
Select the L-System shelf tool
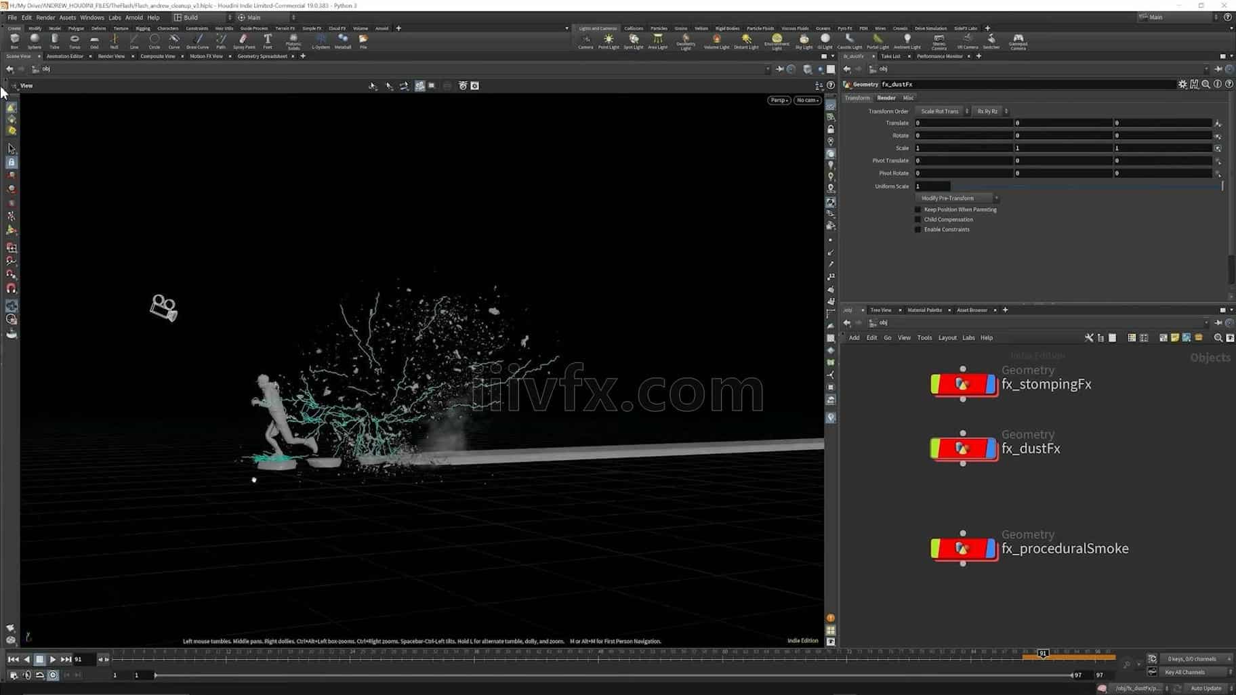(321, 41)
